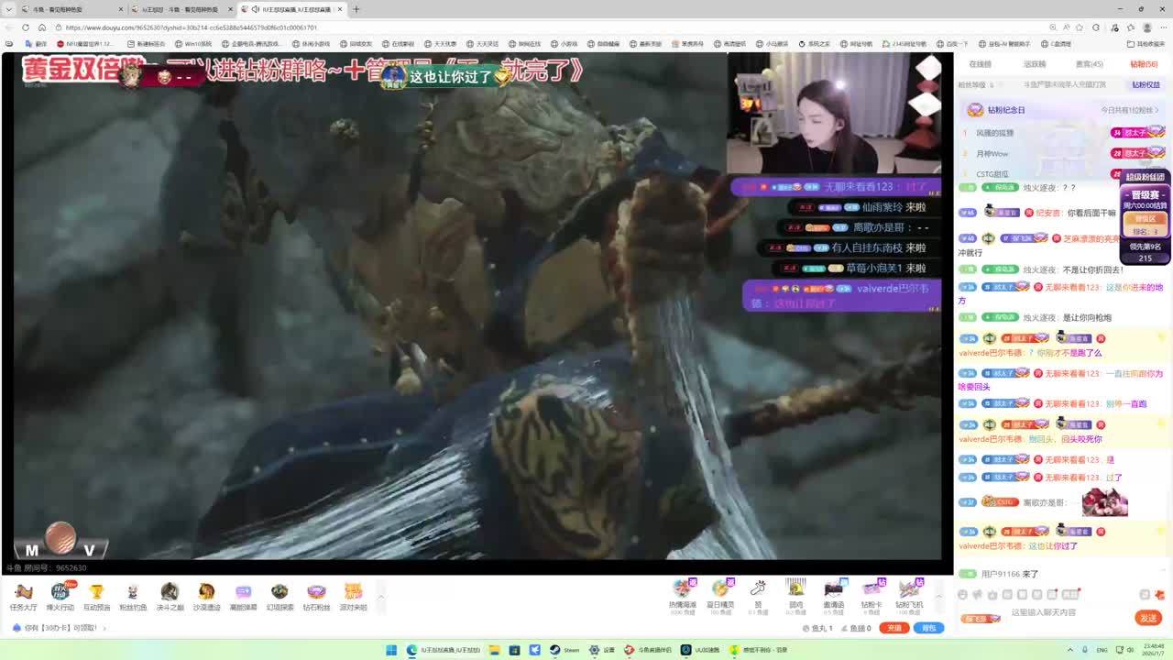Switch to the 在线榜 tab
1173x660 pixels.
(x=981, y=64)
